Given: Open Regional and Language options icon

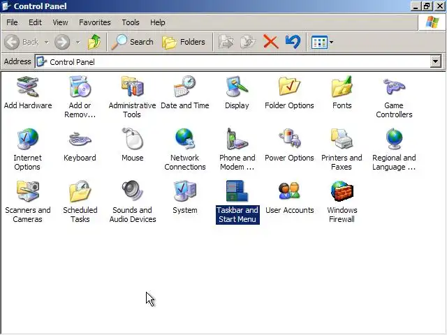Looking at the screenshot, I should (394, 139).
